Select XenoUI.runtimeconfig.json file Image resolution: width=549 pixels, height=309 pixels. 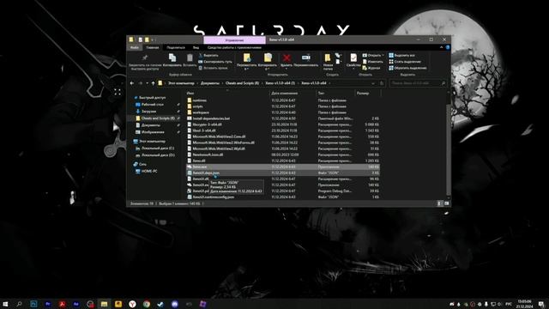[282, 197]
